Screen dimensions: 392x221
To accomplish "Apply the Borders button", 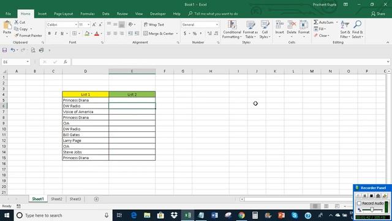I will click(x=74, y=33).
